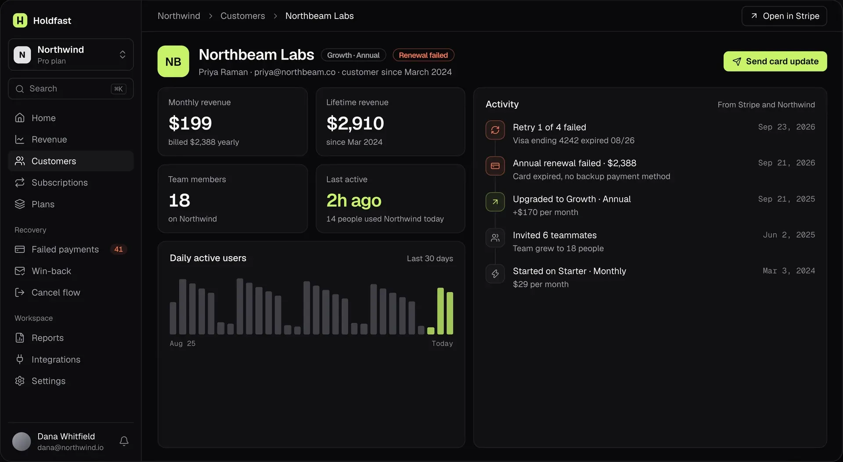The width and height of the screenshot is (843, 462).
Task: Click the tallest green bar near Today
Action: 440,311
